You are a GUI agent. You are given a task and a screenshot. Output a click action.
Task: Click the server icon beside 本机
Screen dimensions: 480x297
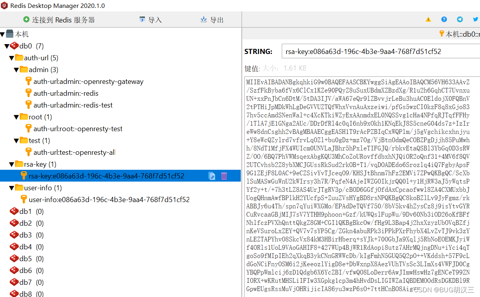click(10, 34)
